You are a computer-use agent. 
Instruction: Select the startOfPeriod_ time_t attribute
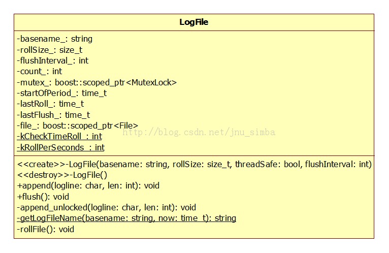click(61, 93)
